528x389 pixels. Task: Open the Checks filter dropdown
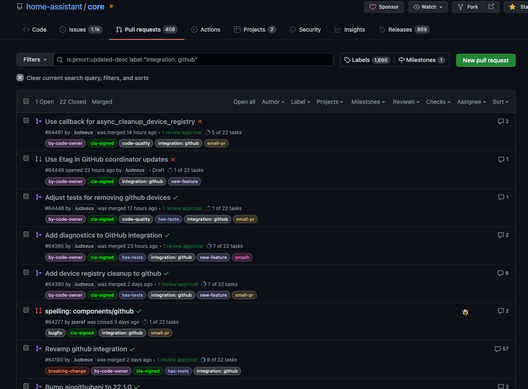(x=438, y=102)
